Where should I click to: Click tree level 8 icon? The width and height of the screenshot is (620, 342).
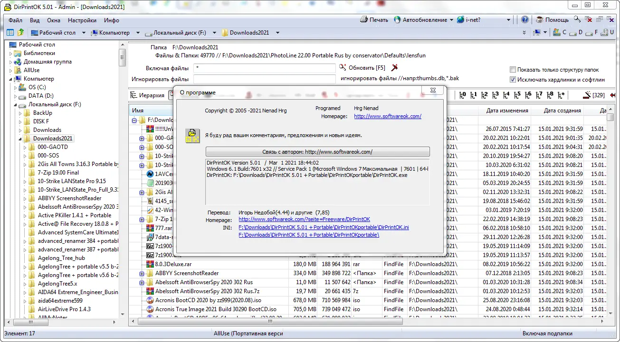[x=550, y=95]
